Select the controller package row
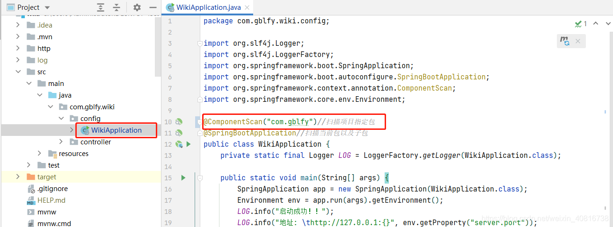 pyautogui.click(x=80, y=142)
